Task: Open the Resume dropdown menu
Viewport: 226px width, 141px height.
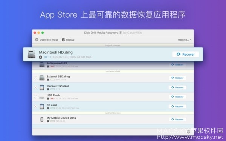Action: [x=185, y=40]
